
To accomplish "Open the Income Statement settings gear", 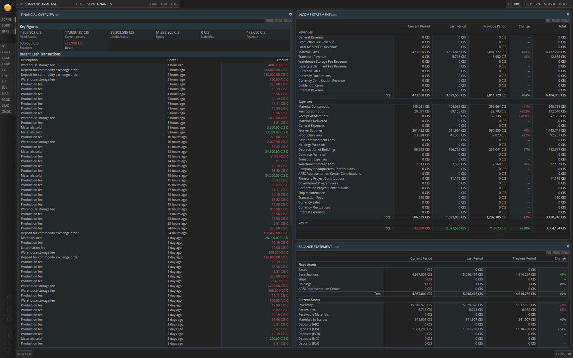I will 568,14.
